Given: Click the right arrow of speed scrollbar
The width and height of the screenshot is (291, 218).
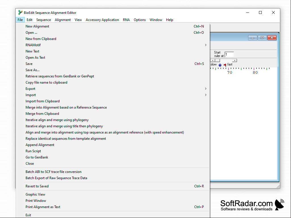Looking at the screenshot, I should pos(235,60).
